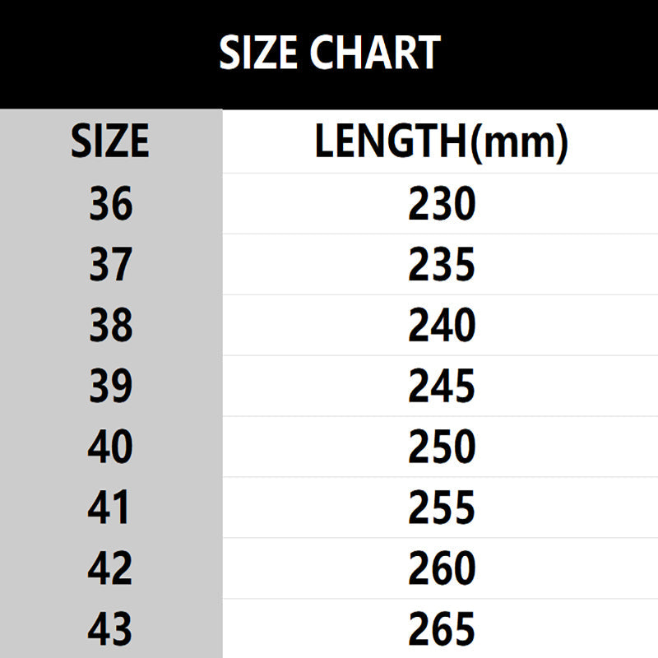
Task: Select size 38 cell
Action: [111, 325]
